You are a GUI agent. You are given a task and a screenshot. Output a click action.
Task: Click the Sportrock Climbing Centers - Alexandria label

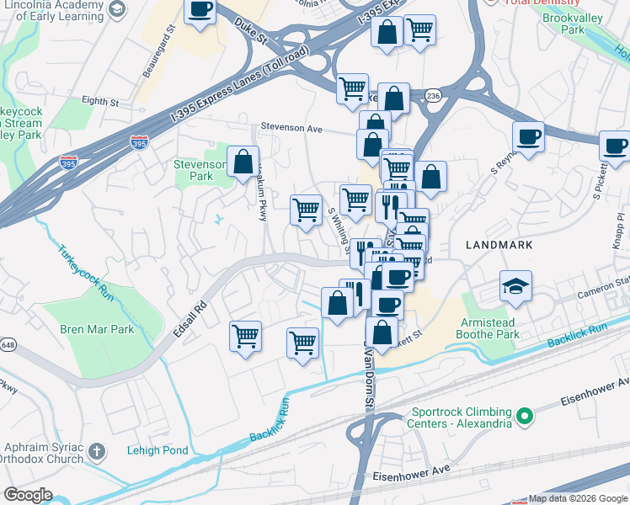coord(460,417)
